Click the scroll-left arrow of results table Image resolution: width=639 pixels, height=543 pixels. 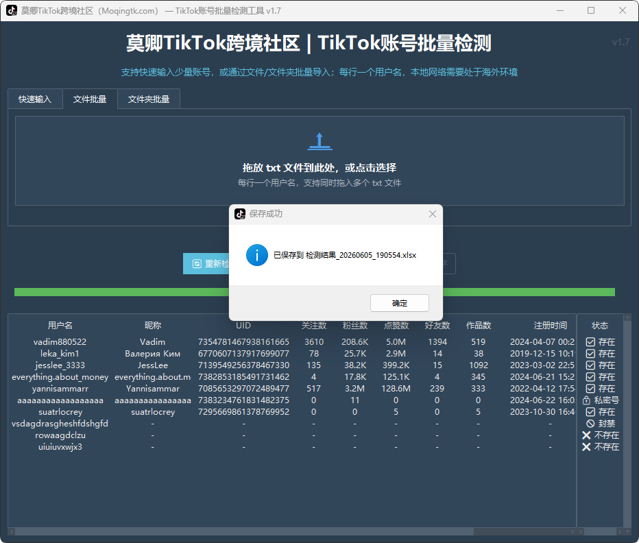11,531
